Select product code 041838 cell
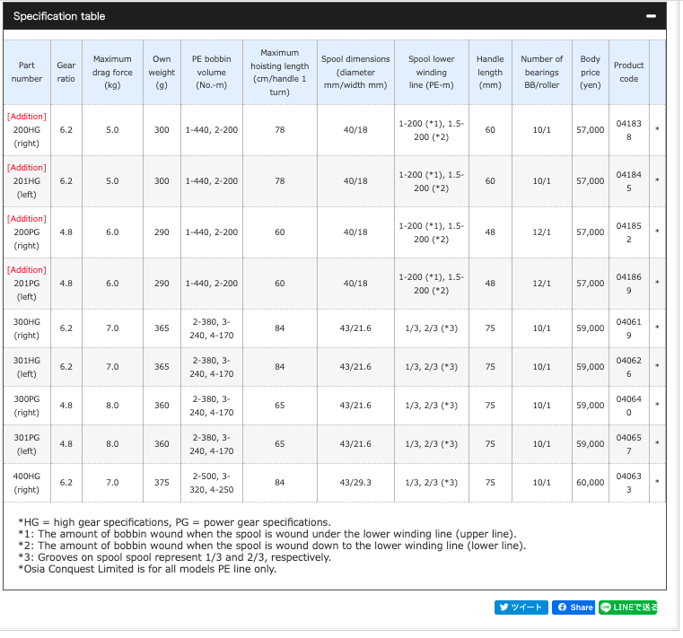This screenshot has width=683, height=638. click(x=628, y=130)
